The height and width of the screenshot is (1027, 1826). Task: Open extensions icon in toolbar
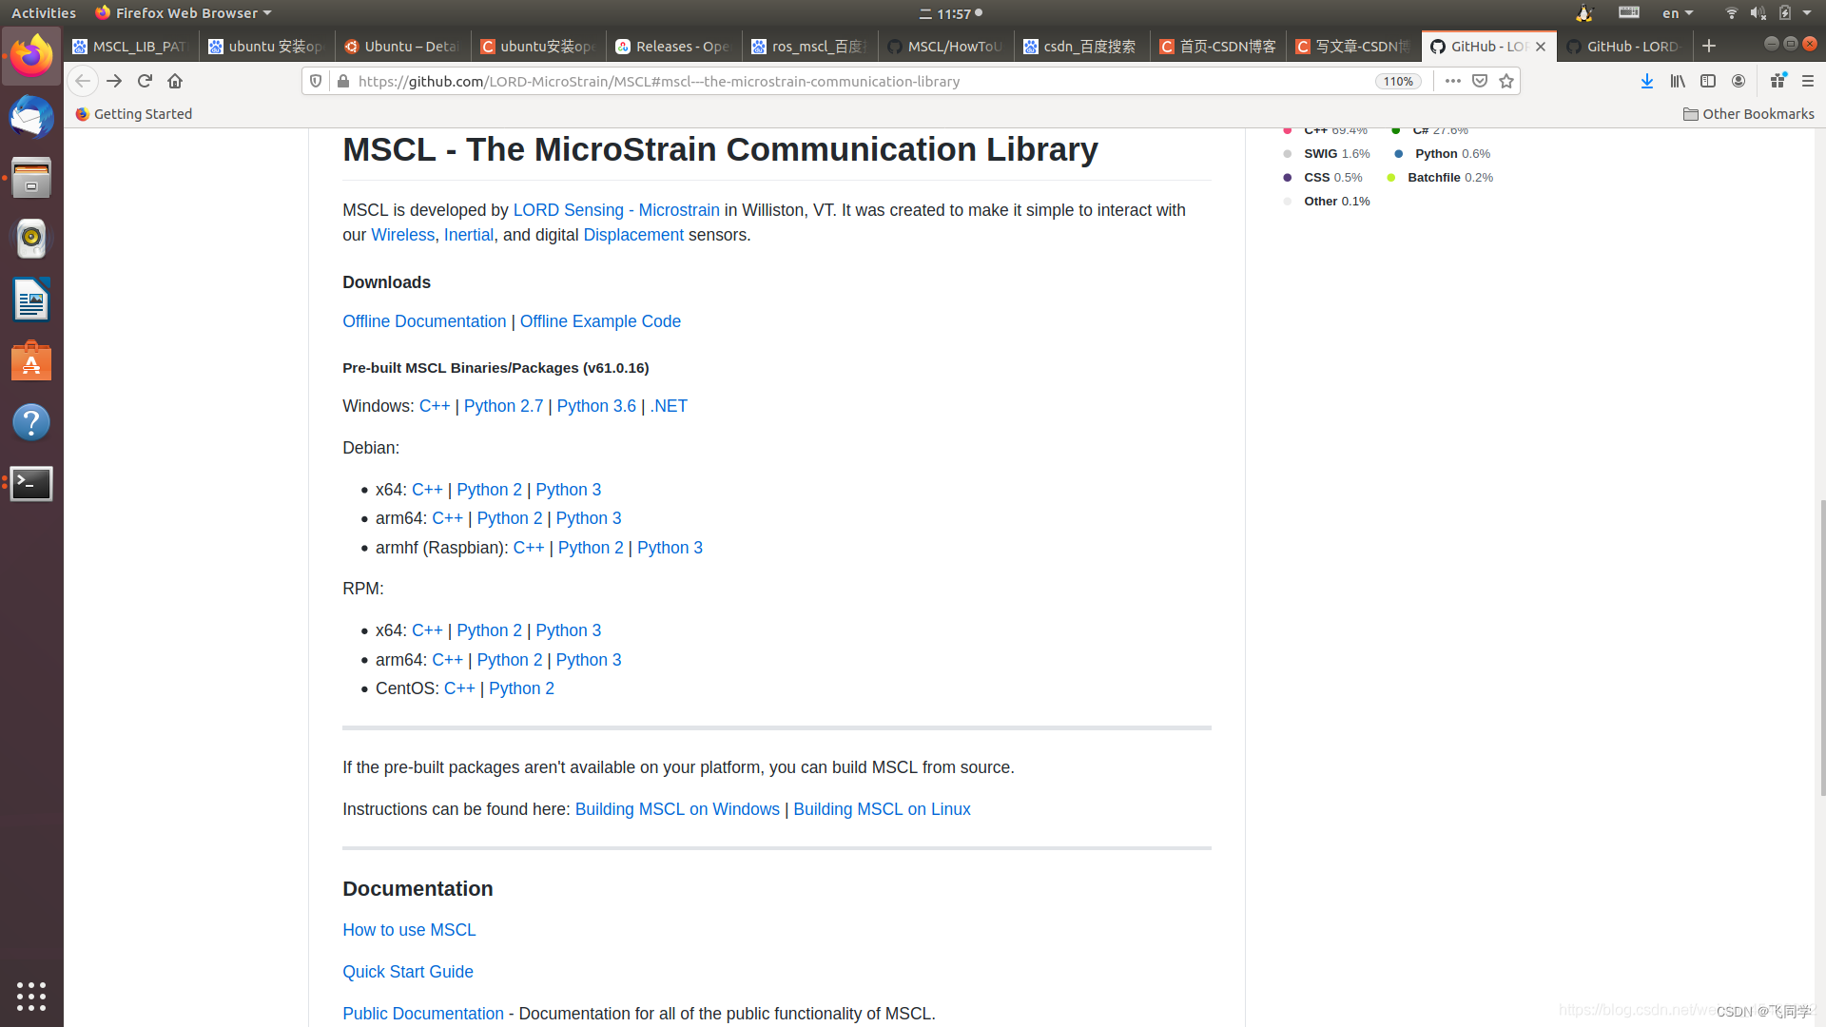pos(1777,81)
